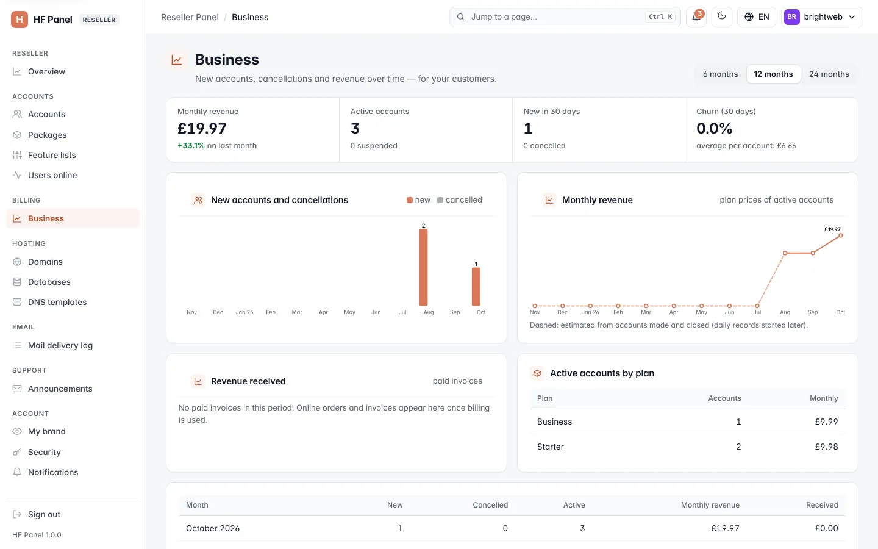
Task: Click the Security key icon in sidebar
Action: [17, 452]
